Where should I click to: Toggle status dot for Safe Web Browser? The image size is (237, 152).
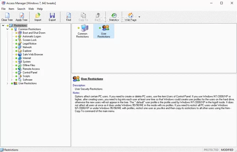16,54
